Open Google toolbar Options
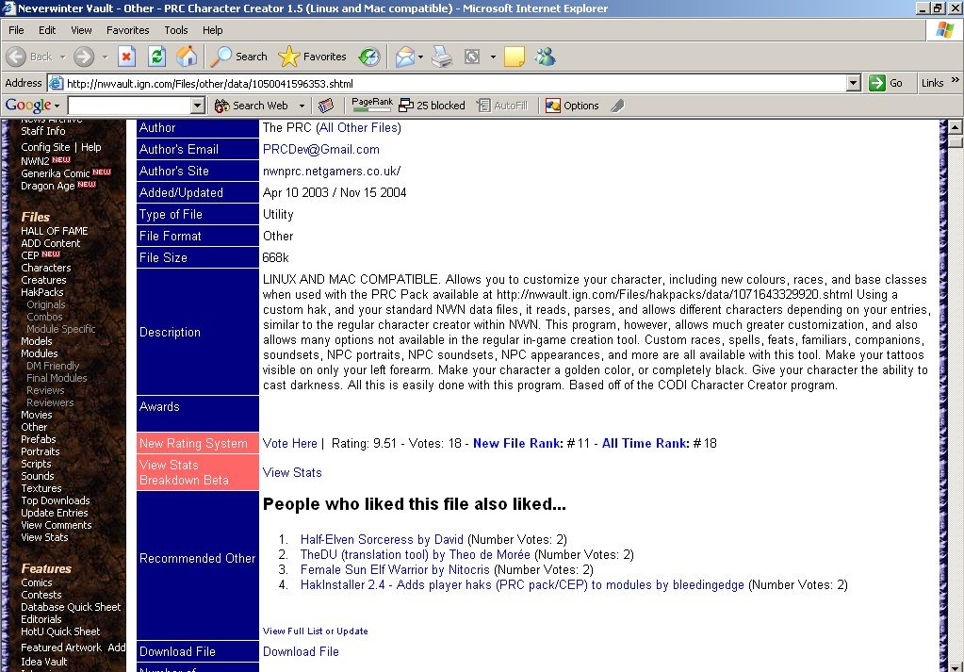 (x=572, y=106)
